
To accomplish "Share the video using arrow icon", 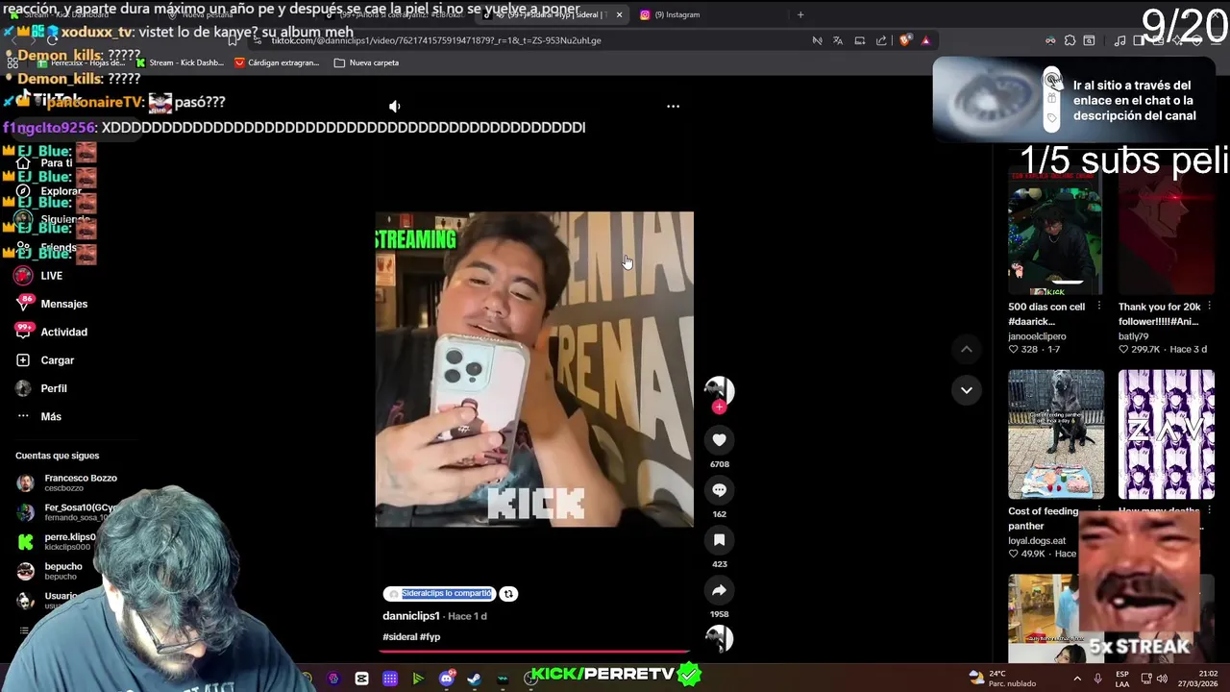I will click(719, 590).
